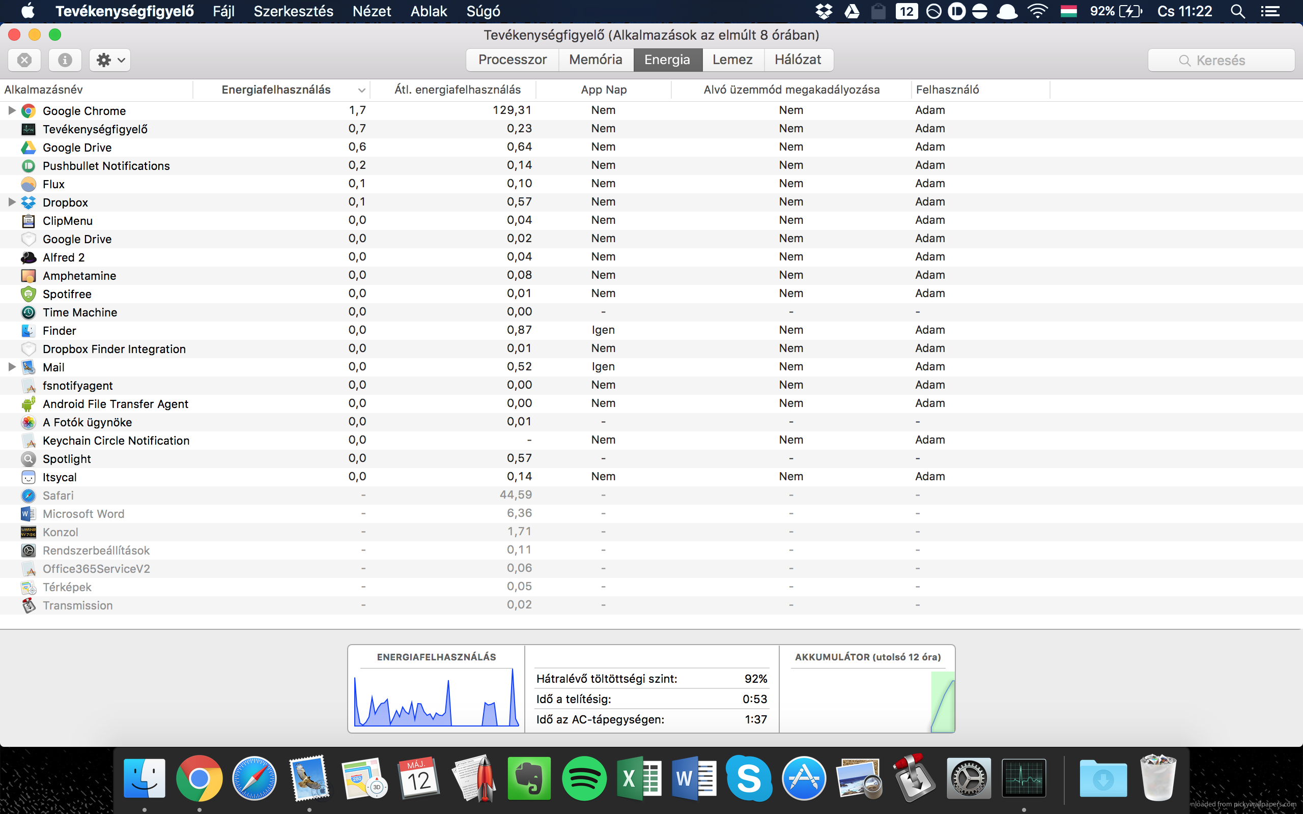Viewport: 1303px width, 814px height.
Task: Sort by Energiafelhasználás column header
Action: click(276, 90)
